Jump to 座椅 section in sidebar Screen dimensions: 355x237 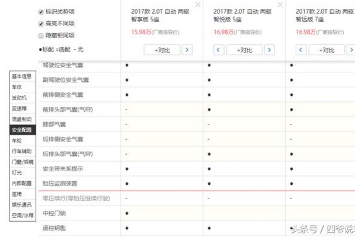[x=23, y=194]
